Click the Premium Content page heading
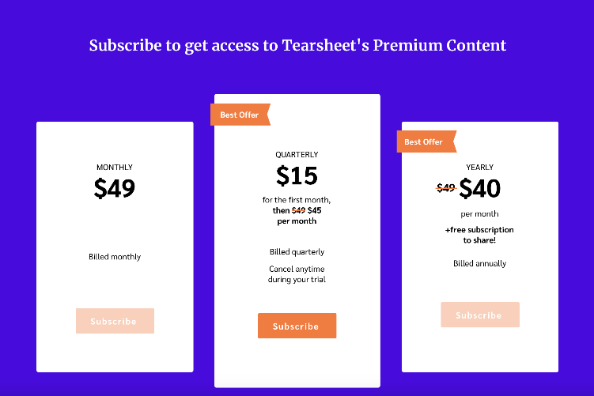The height and width of the screenshot is (396, 594). point(297,45)
